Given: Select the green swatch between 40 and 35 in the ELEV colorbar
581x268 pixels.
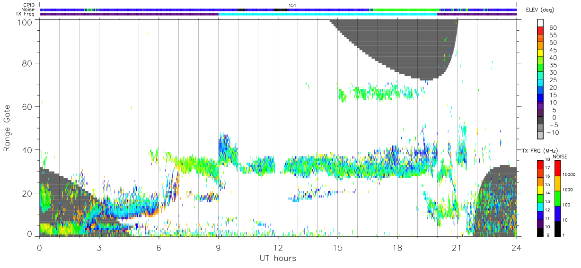Looking at the screenshot, I should click(x=540, y=61).
